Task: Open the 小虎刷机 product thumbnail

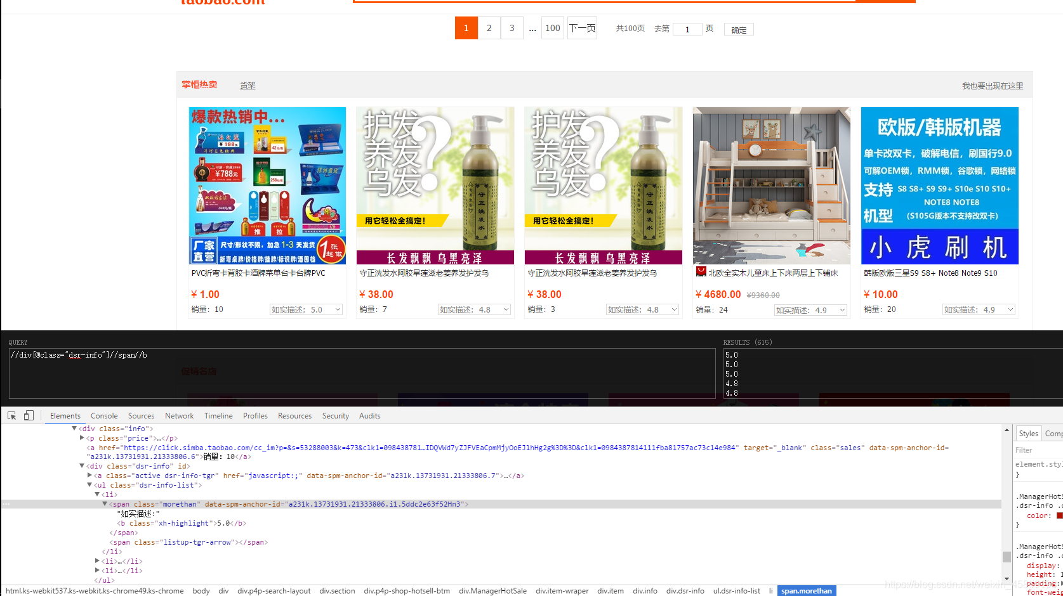Action: pyautogui.click(x=940, y=186)
